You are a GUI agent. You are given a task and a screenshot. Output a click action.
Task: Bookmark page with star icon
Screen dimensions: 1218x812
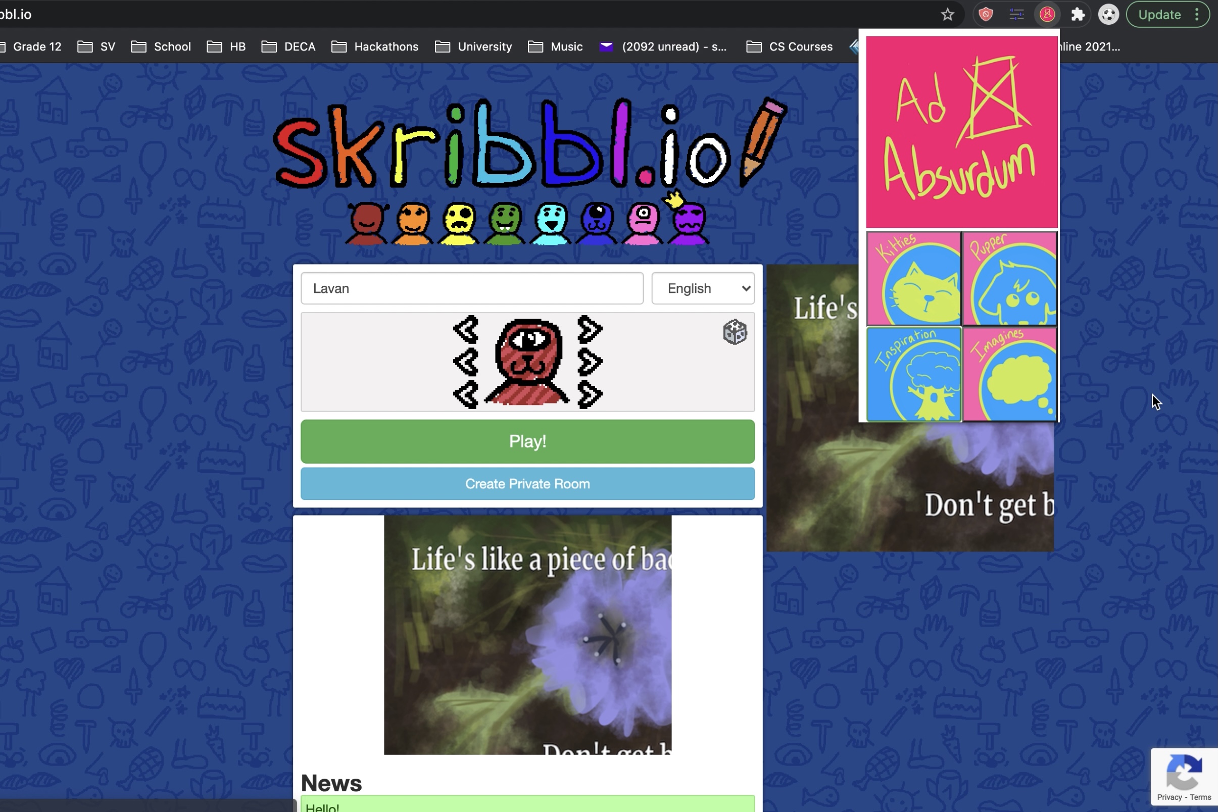(x=947, y=15)
